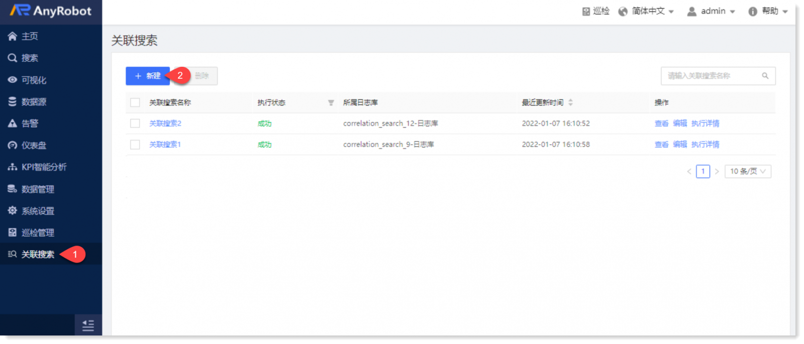The height and width of the screenshot is (344, 804).
Task: Click correlation_search_9-日志库 cell
Action: (x=388, y=144)
